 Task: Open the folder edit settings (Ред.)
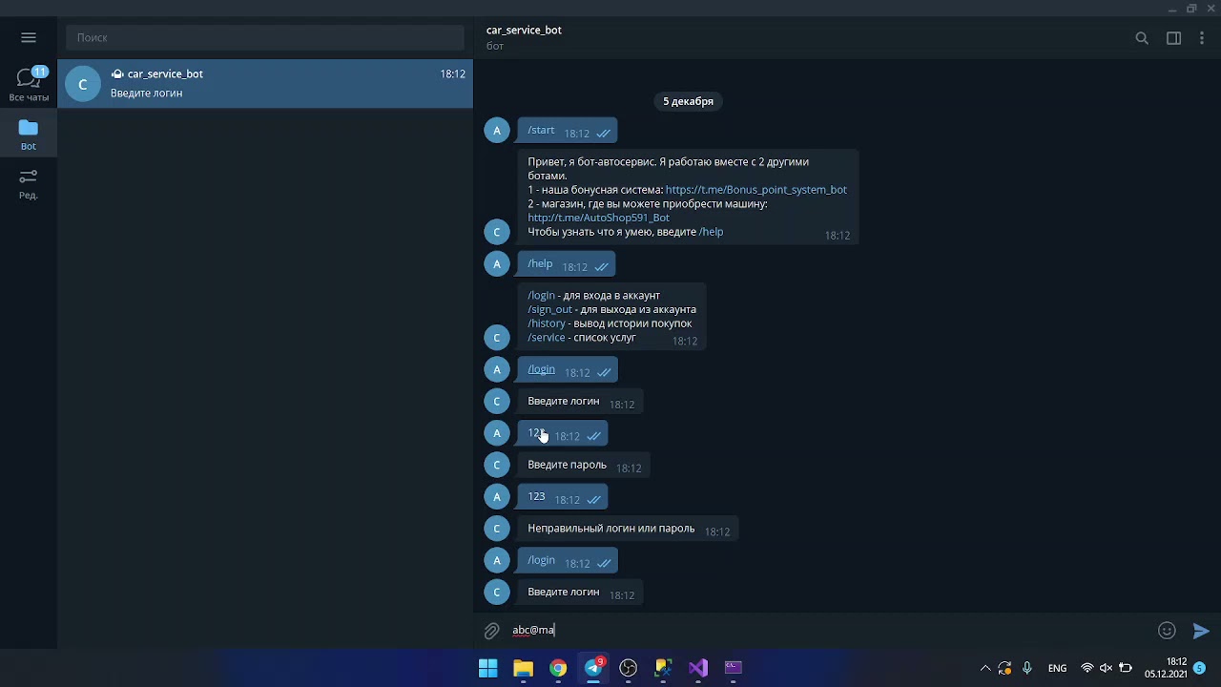click(29, 184)
